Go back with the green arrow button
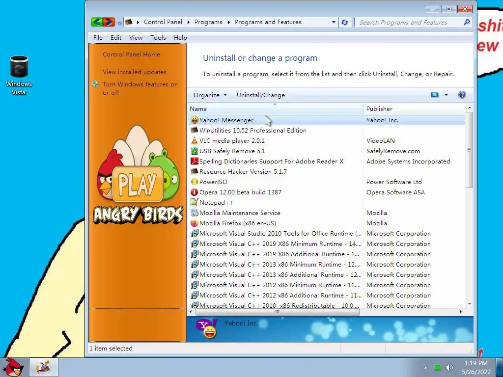The height and width of the screenshot is (377, 503). click(97, 22)
